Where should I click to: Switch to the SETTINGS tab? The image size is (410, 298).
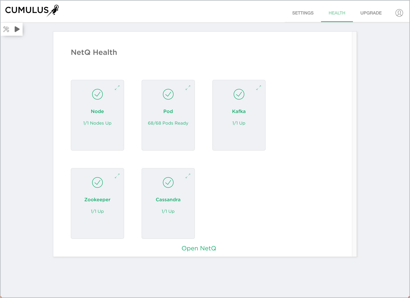click(303, 13)
